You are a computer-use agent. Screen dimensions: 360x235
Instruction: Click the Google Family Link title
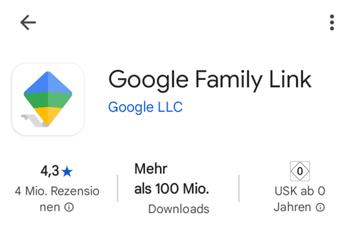[210, 79]
